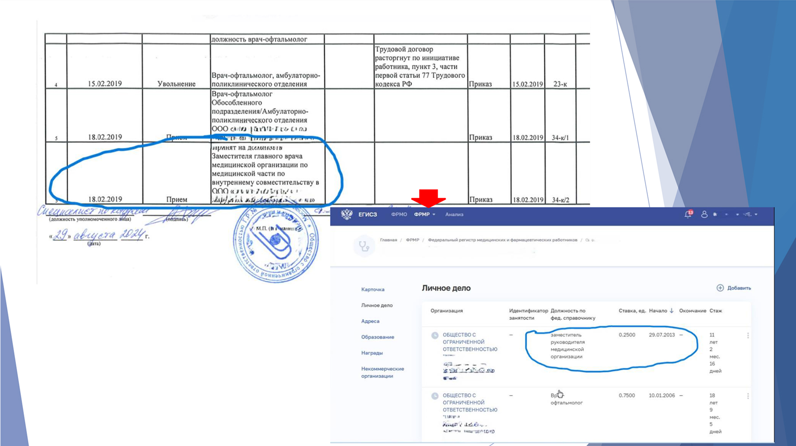Open Федеральный регистр медицинских работников breadcrumb

[502, 240]
